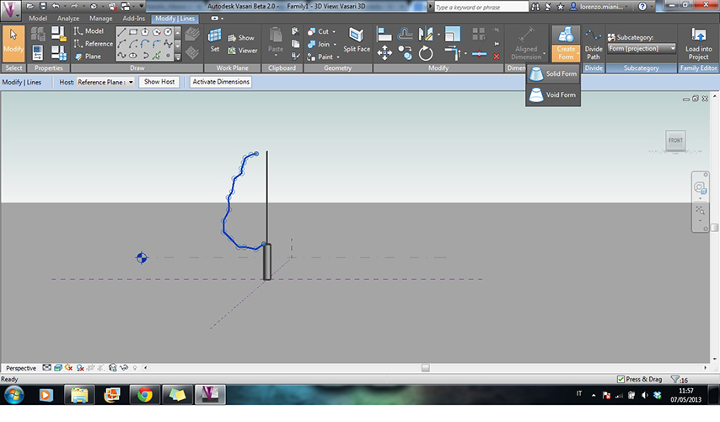
Task: Open the Add-Ins ribbon tab
Action: tap(133, 19)
